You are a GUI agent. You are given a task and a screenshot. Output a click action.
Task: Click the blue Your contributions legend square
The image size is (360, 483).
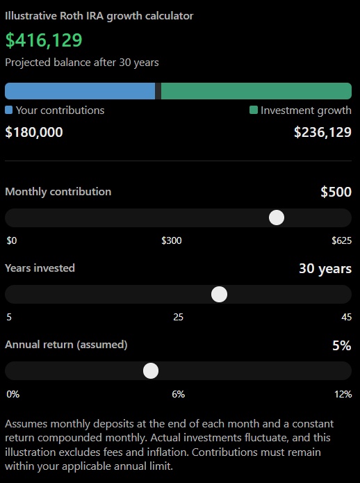[8, 110]
